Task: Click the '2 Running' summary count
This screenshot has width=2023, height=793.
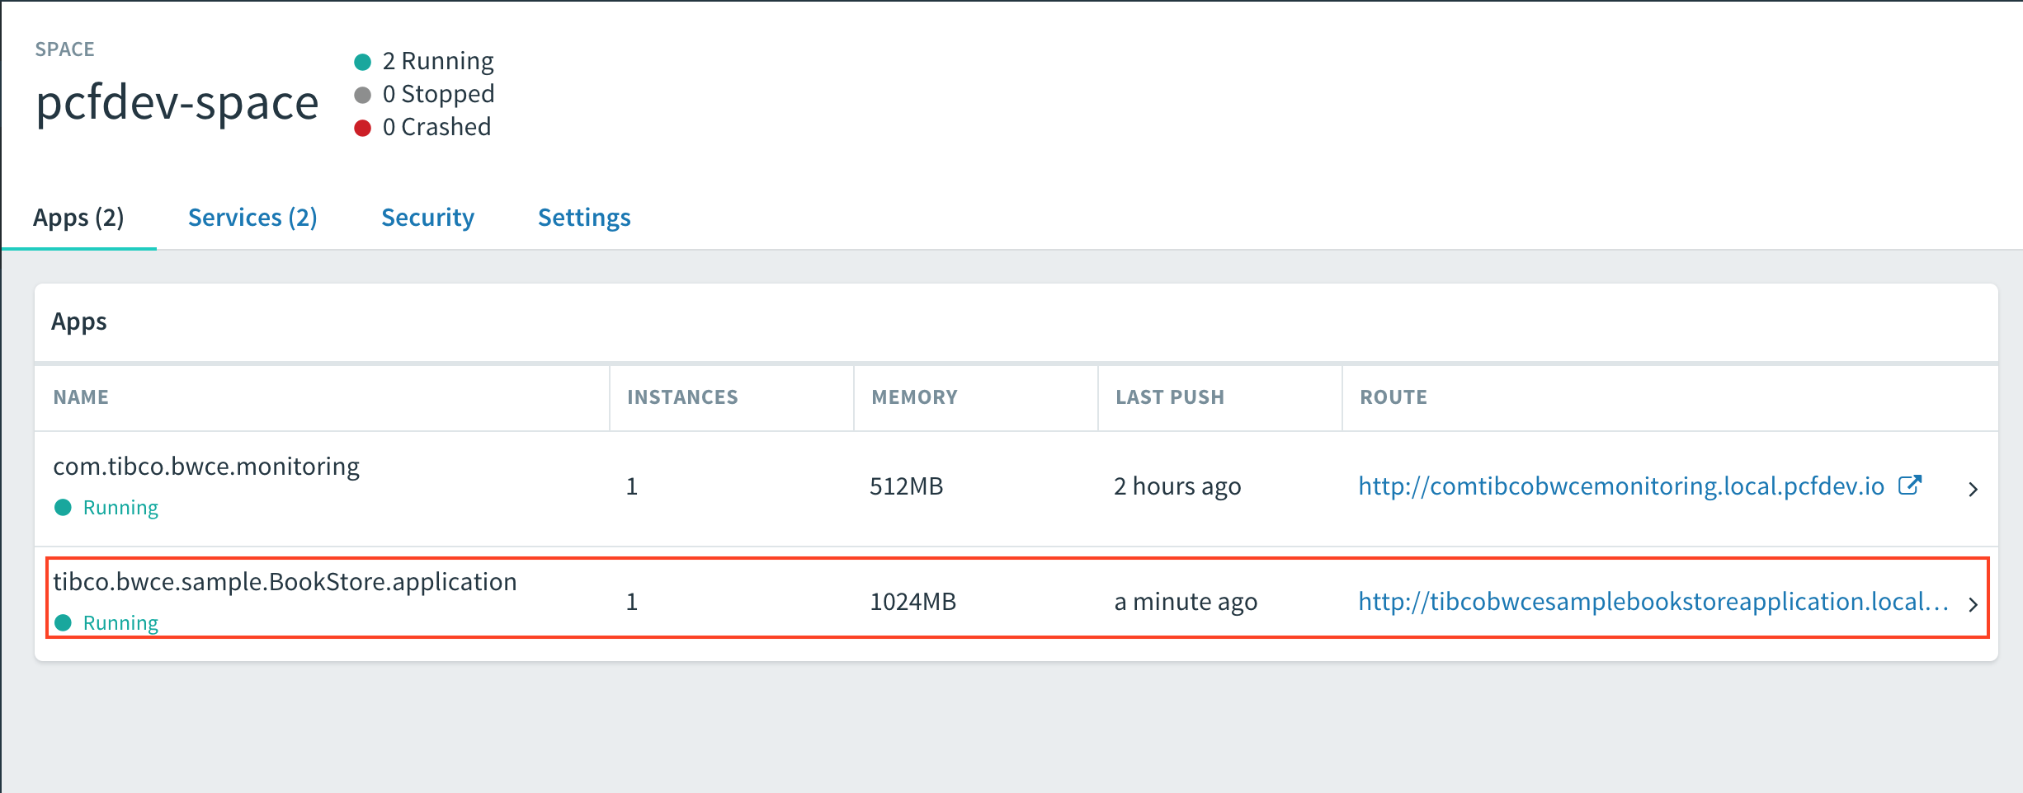Action: click(x=438, y=61)
